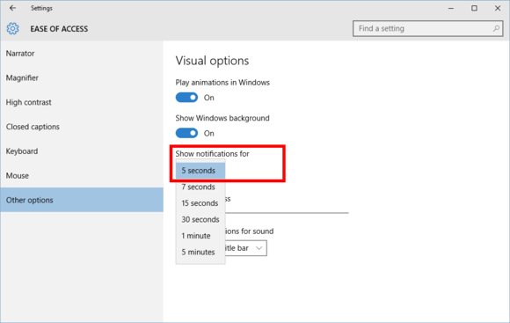Choose 15 seconds notification duration
Image resolution: width=510 pixels, height=323 pixels.
point(200,203)
